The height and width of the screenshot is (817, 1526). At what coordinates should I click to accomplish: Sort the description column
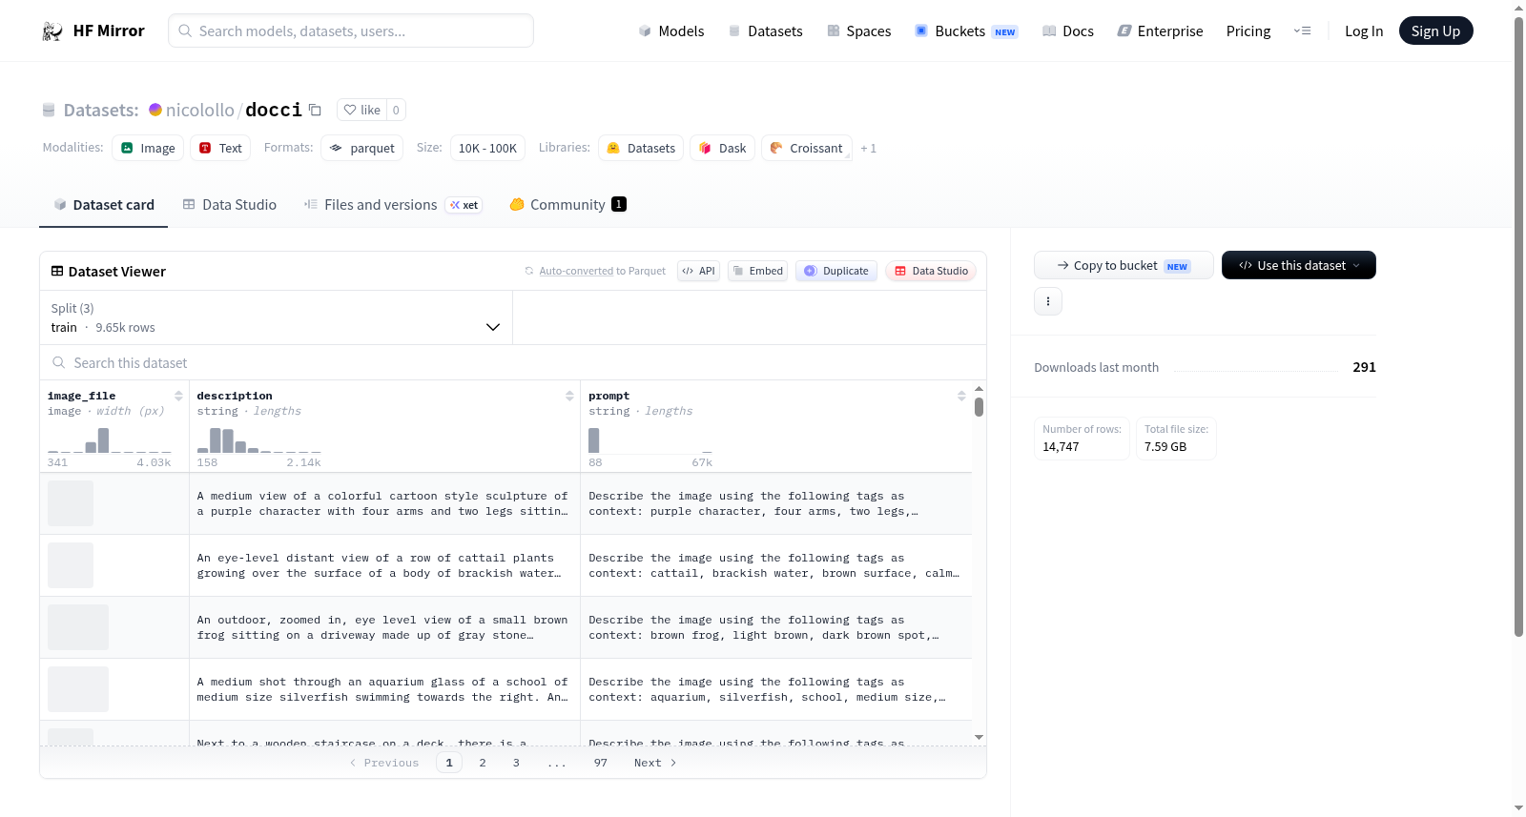[x=569, y=396]
